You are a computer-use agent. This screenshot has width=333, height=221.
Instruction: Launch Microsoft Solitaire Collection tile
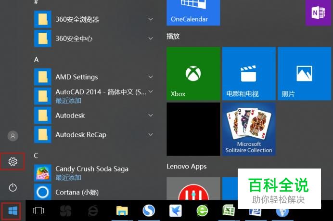tap(249, 129)
